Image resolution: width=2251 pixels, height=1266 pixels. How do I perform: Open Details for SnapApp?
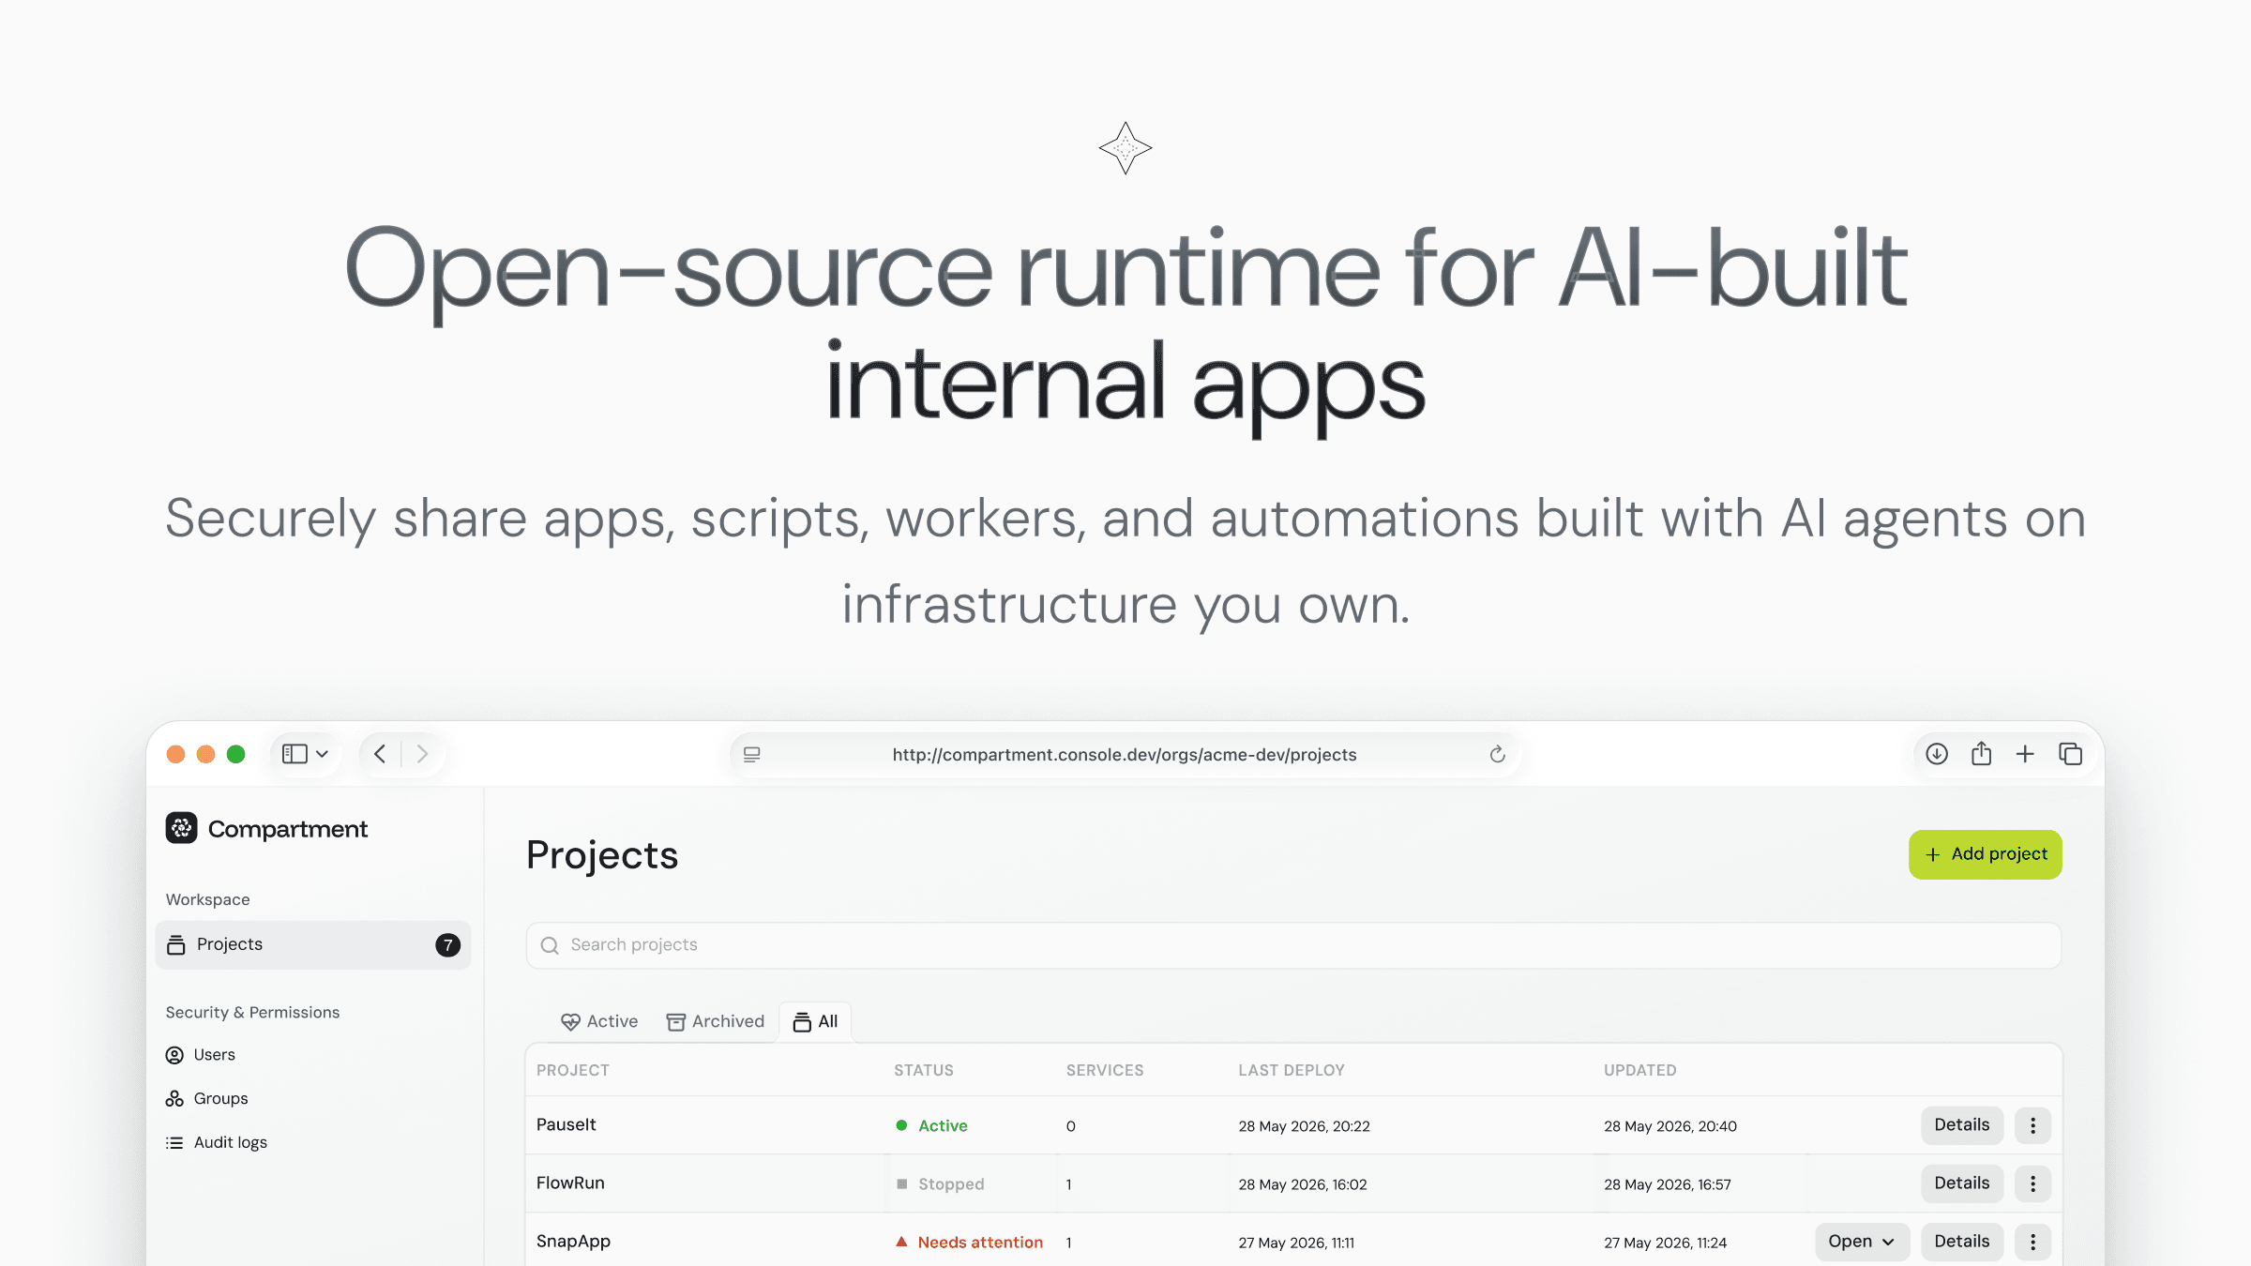pyautogui.click(x=1962, y=1241)
